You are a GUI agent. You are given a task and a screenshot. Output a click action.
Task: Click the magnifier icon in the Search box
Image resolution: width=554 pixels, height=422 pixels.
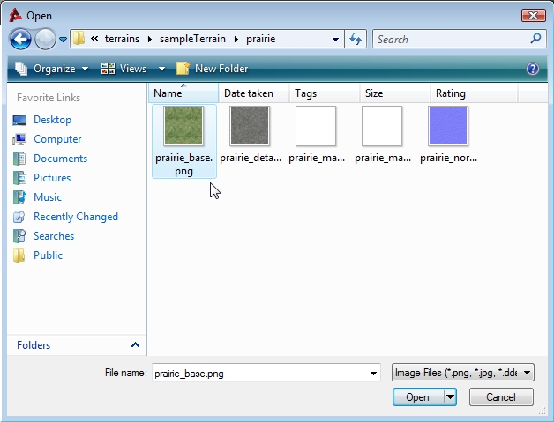pyautogui.click(x=535, y=39)
